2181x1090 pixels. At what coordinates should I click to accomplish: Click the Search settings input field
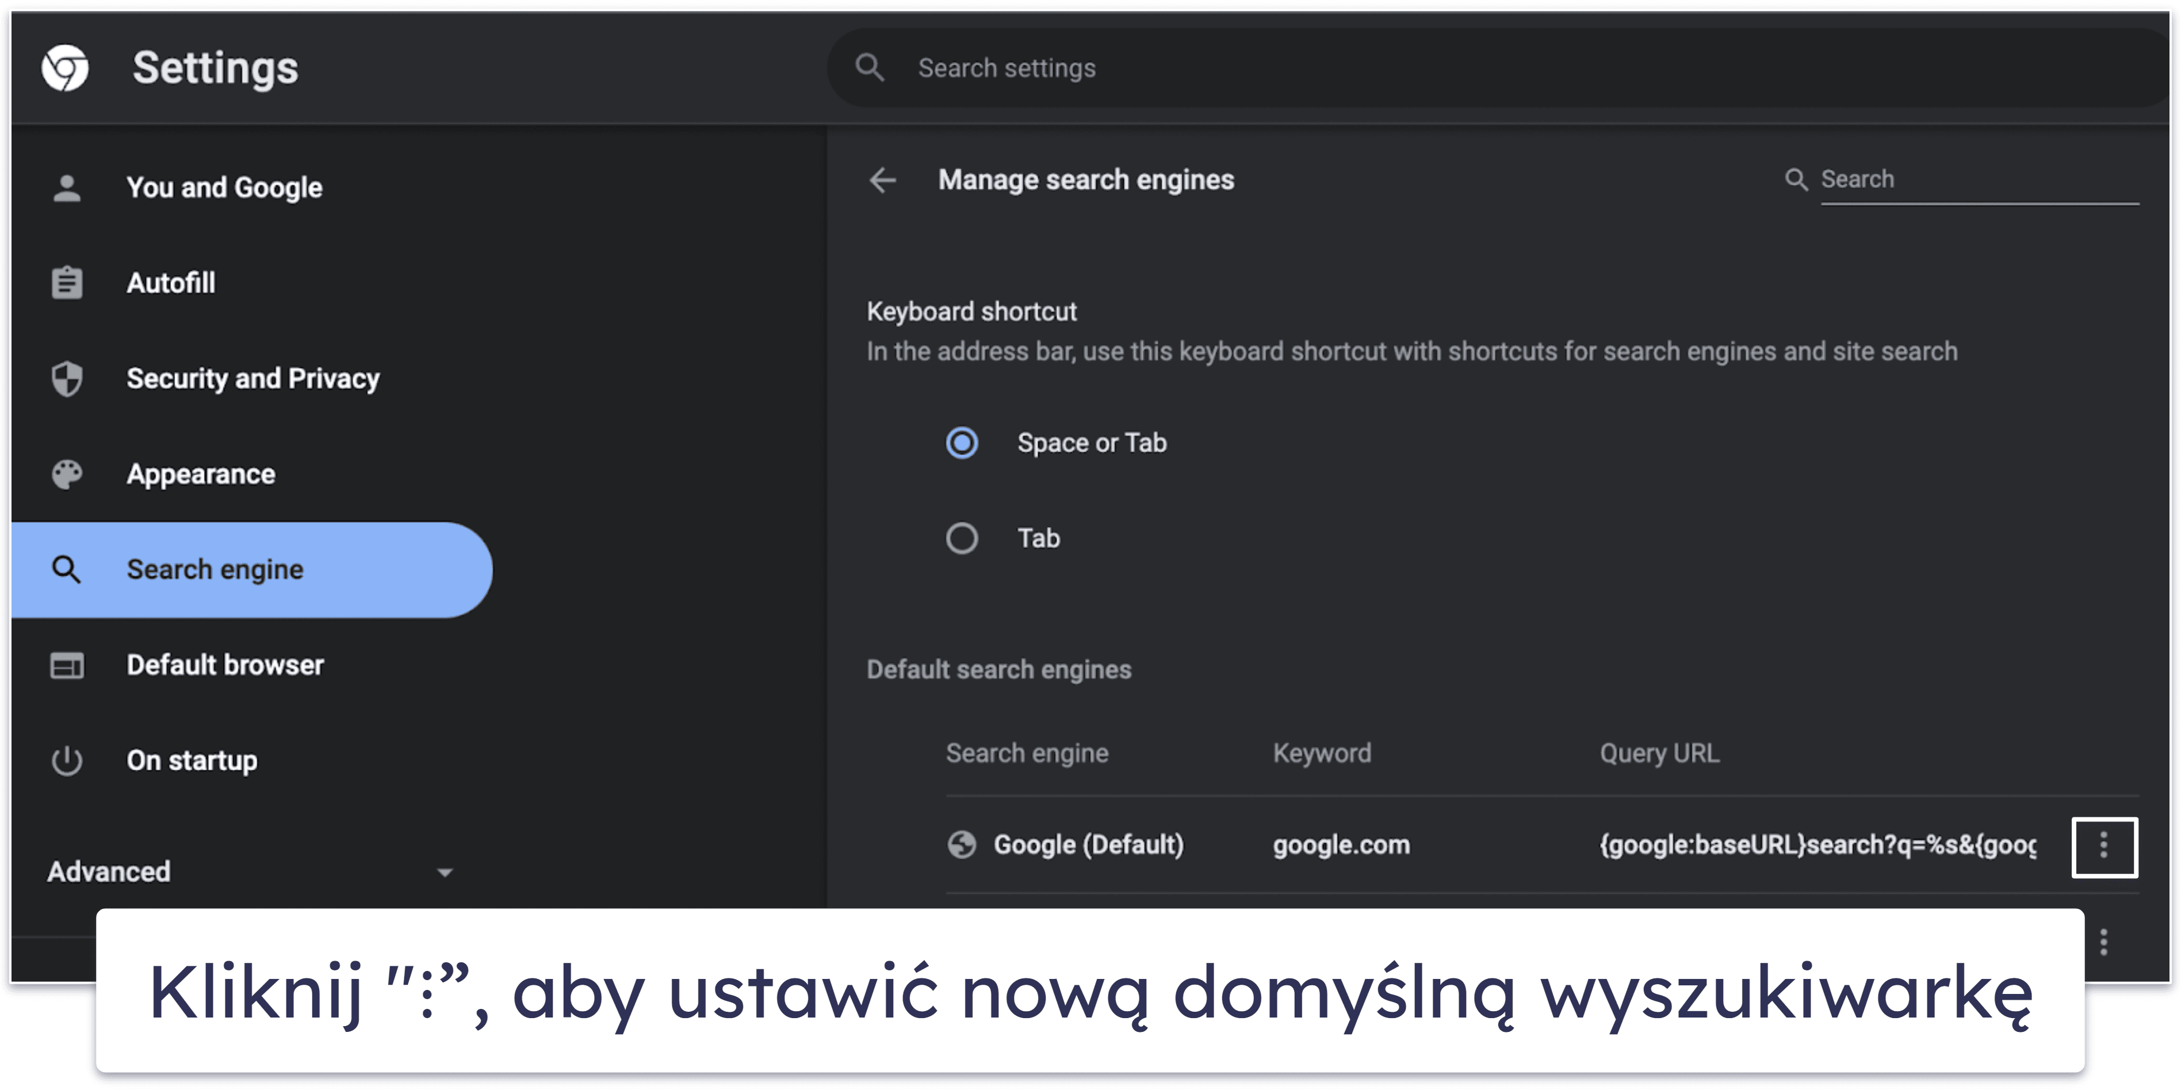(1499, 68)
